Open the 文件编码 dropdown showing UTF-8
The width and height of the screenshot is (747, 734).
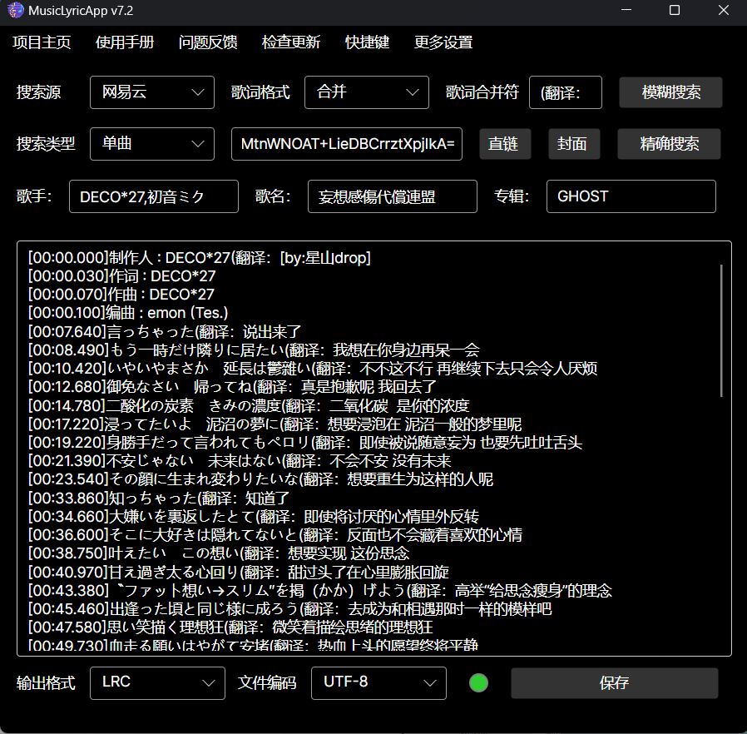coord(378,683)
